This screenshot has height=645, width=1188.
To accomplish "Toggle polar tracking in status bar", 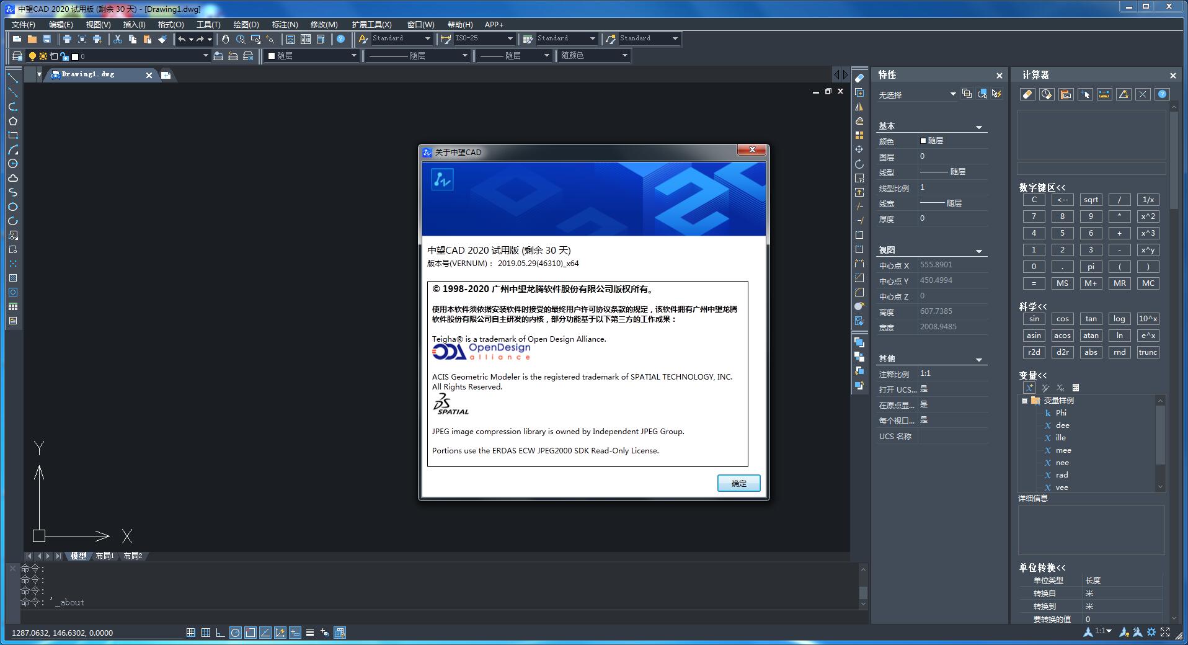I will click(235, 633).
